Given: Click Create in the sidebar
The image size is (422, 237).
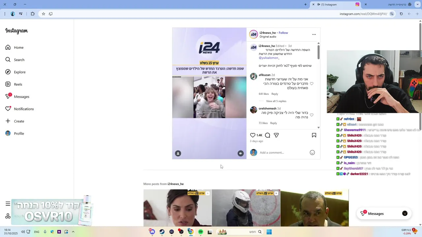Looking at the screenshot, I should (15, 121).
